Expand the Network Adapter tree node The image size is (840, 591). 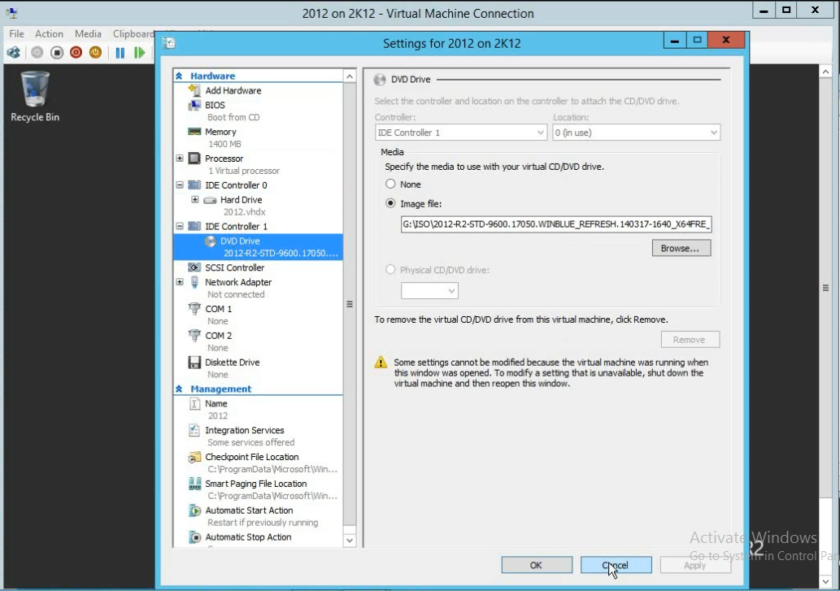(180, 282)
